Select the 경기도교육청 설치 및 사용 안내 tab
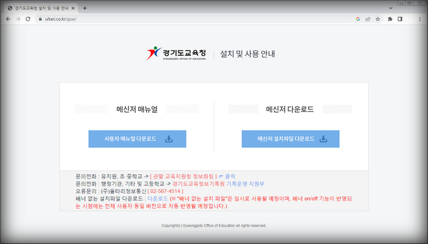 pyautogui.click(x=41, y=8)
